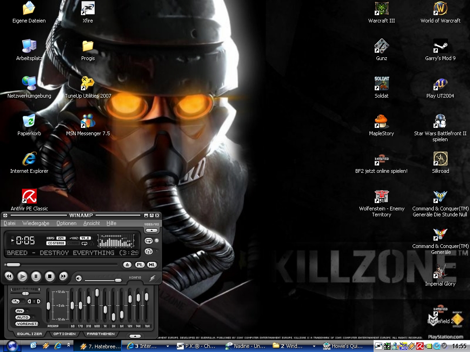The image size is (470, 352).
Task: Toggle the equalizer AUTO button
Action: pyautogui.click(x=22, y=317)
